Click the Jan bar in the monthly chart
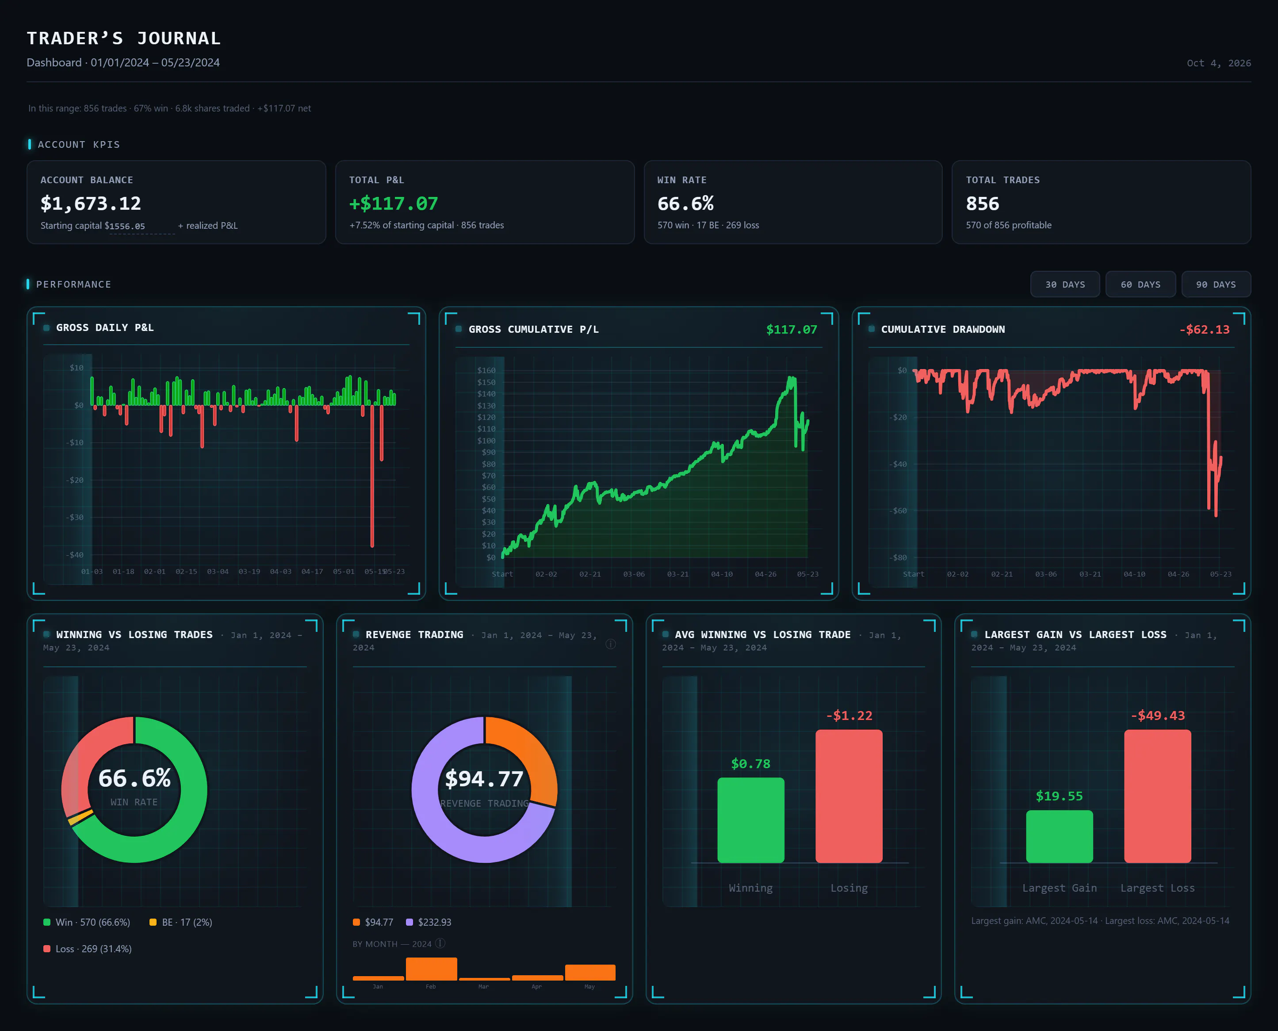 [x=378, y=978]
